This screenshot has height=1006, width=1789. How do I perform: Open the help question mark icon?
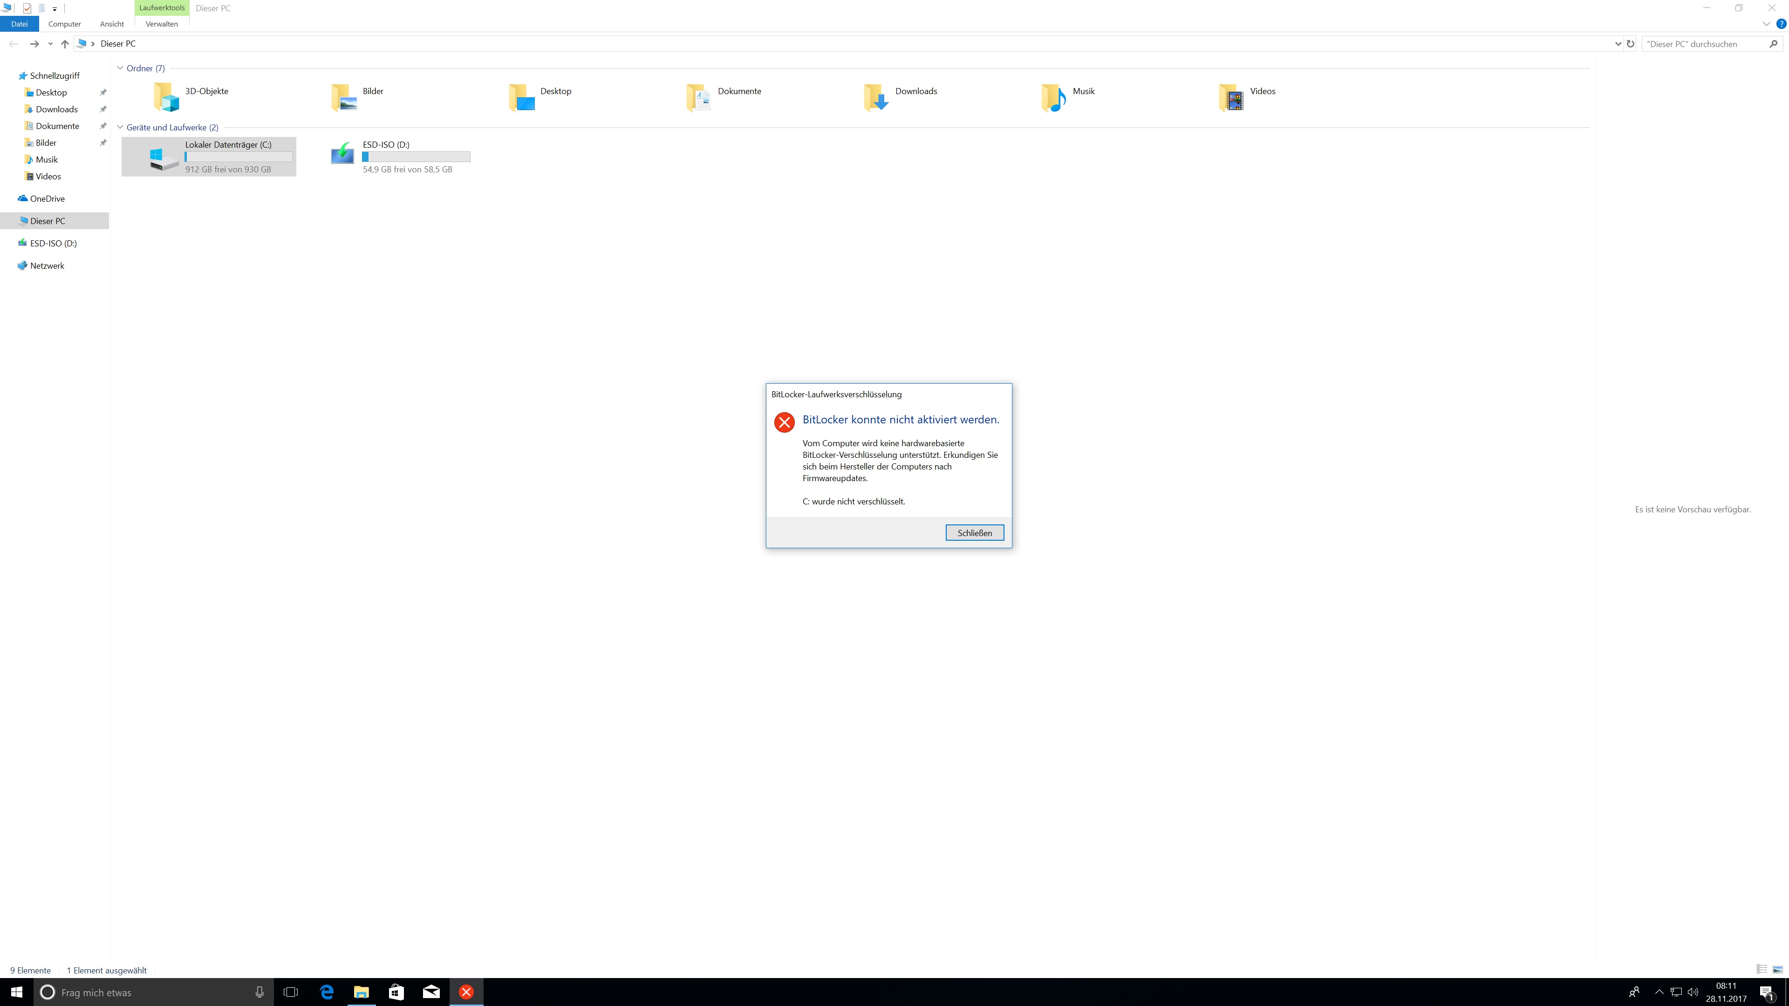coord(1781,24)
